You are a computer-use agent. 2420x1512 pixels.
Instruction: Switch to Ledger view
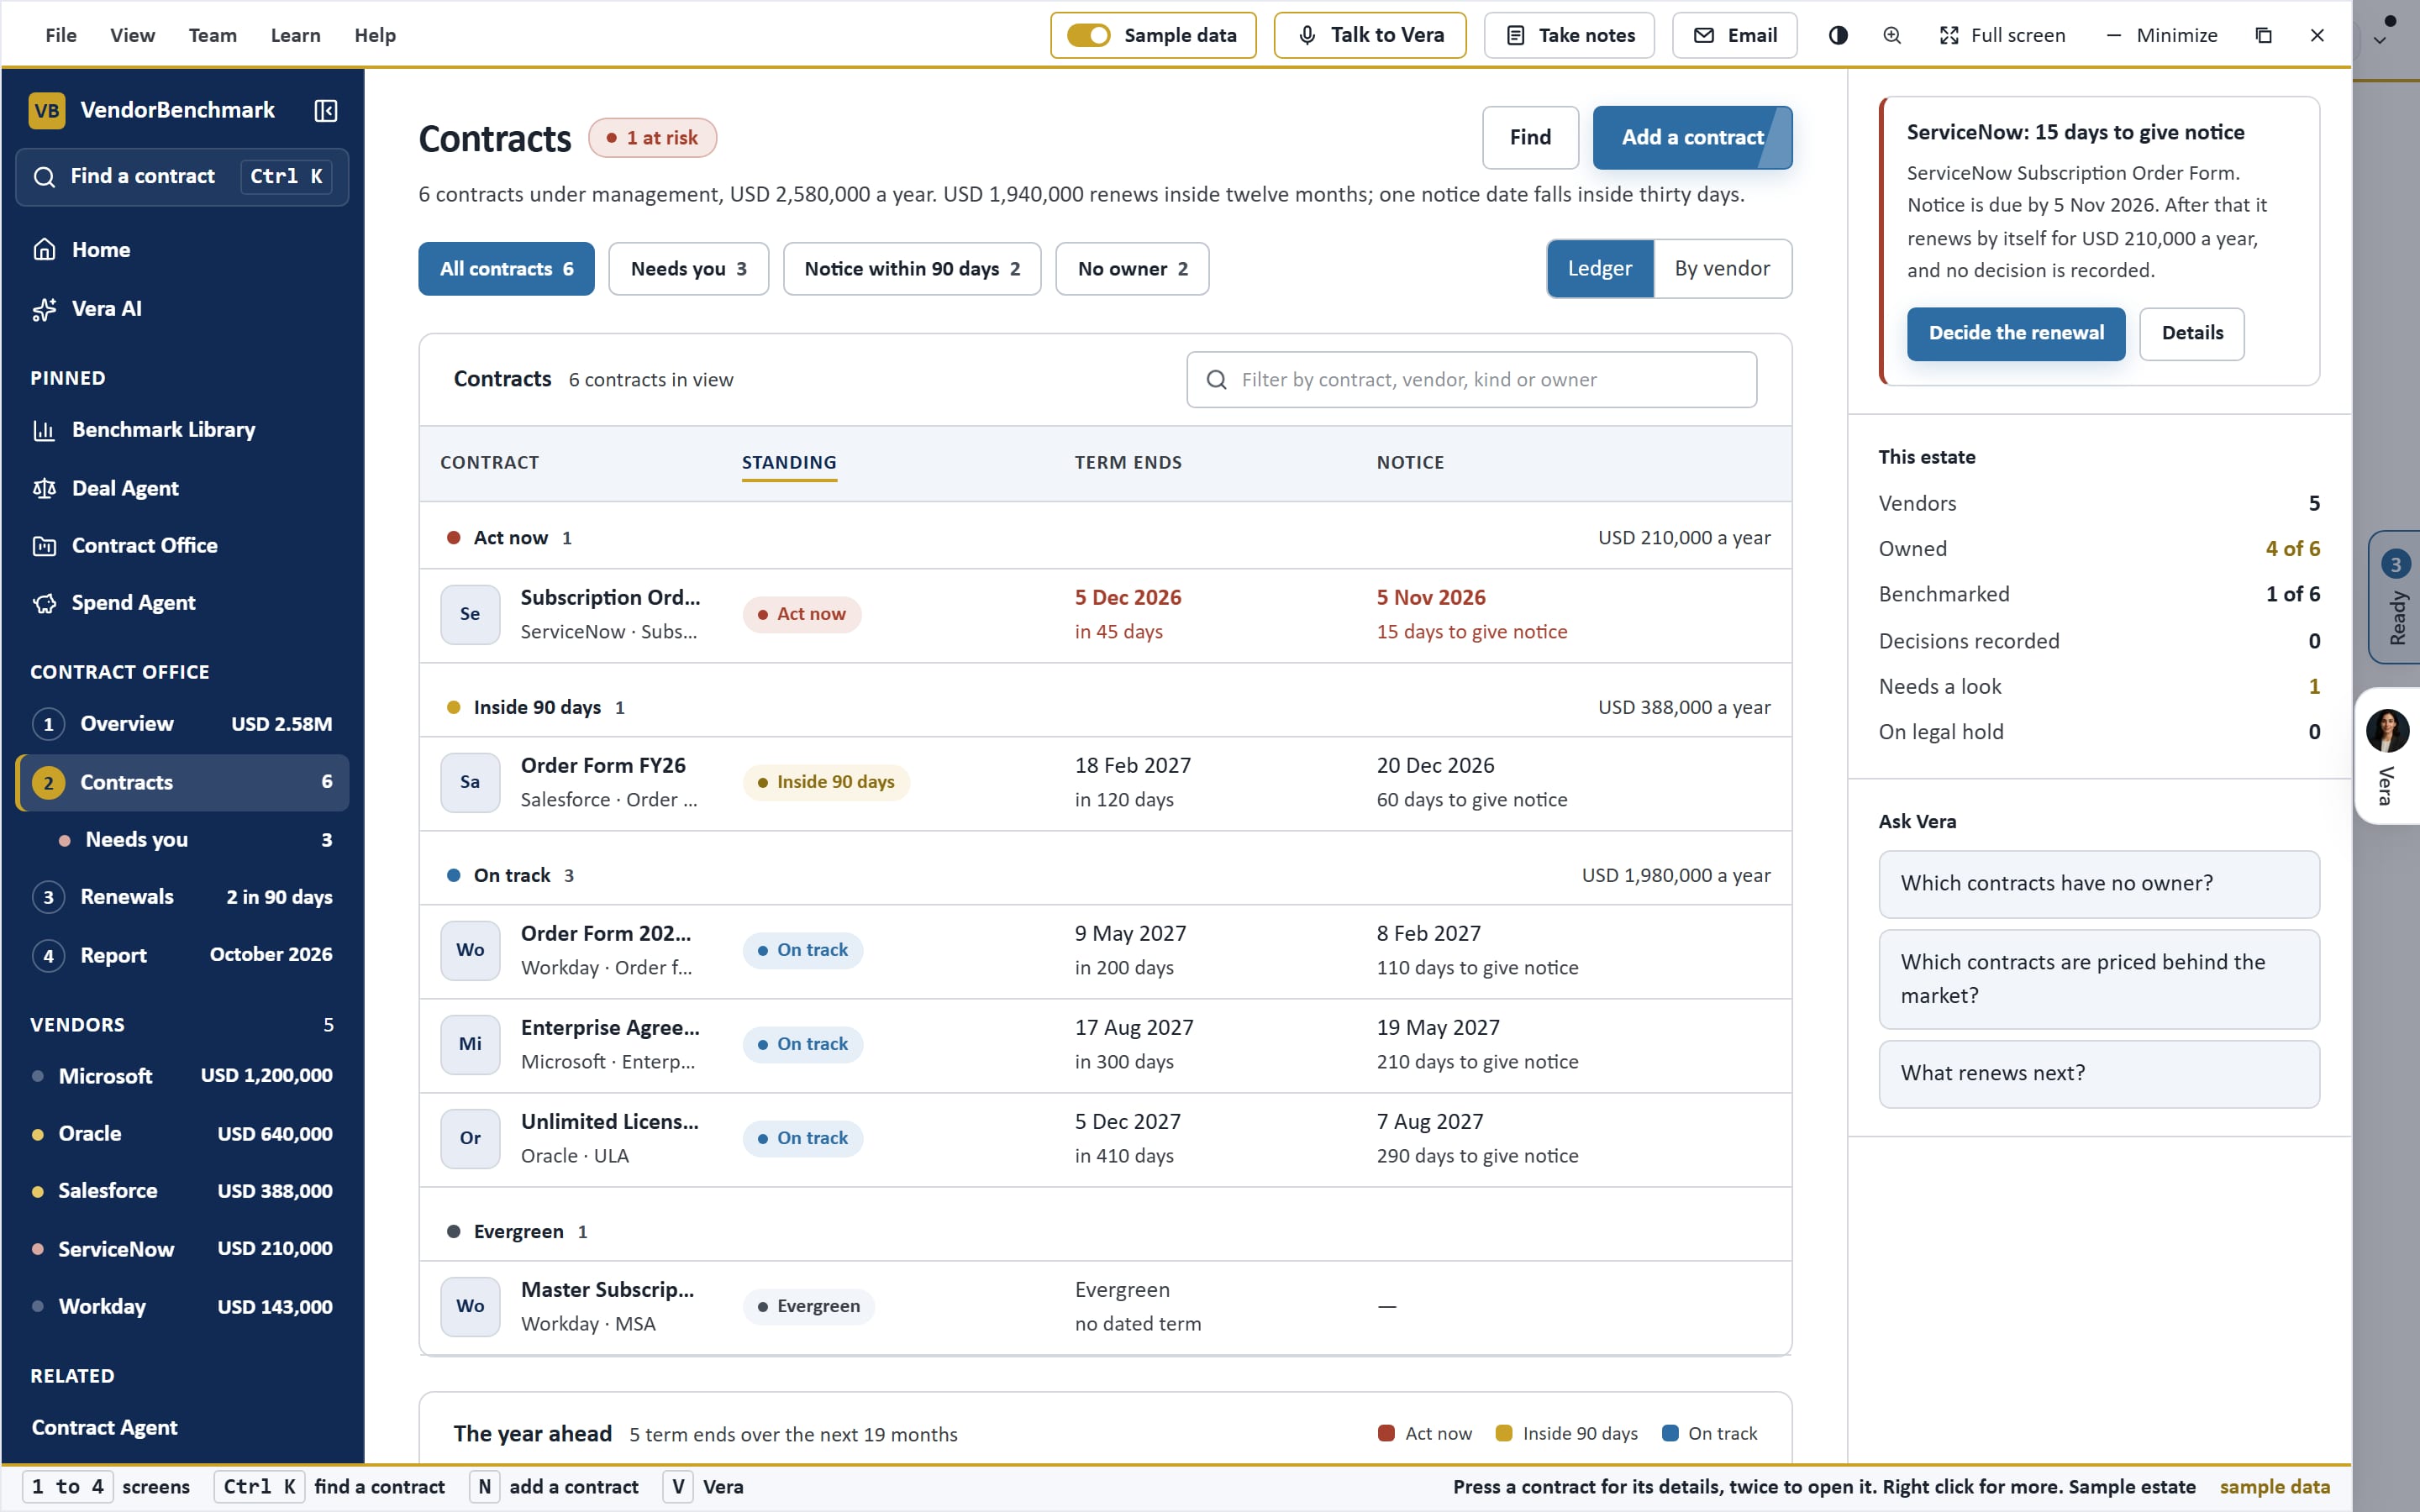[1600, 268]
